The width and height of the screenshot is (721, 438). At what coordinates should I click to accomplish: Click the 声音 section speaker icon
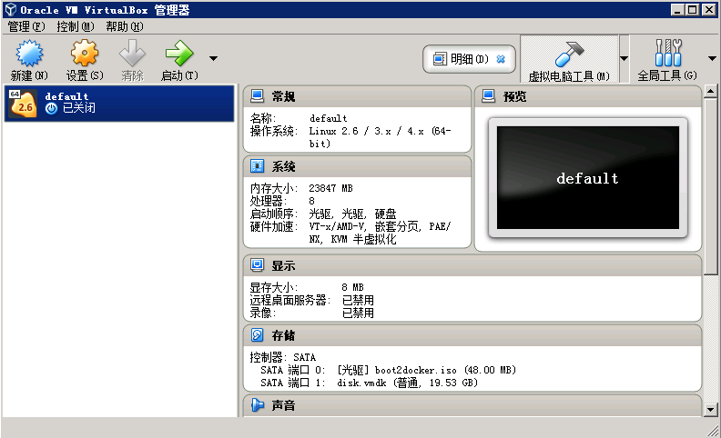258,405
